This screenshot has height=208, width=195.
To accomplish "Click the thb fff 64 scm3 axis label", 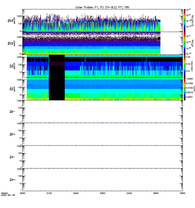I will pos(11,43).
